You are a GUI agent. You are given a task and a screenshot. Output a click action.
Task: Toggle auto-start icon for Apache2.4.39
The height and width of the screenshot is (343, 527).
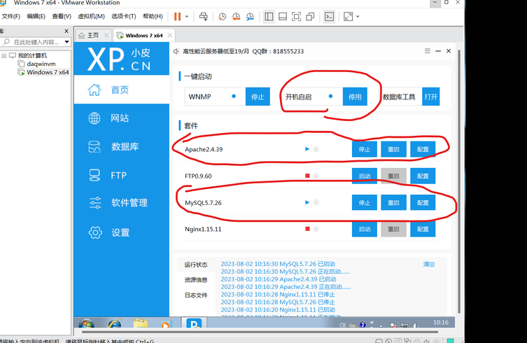tap(316, 149)
